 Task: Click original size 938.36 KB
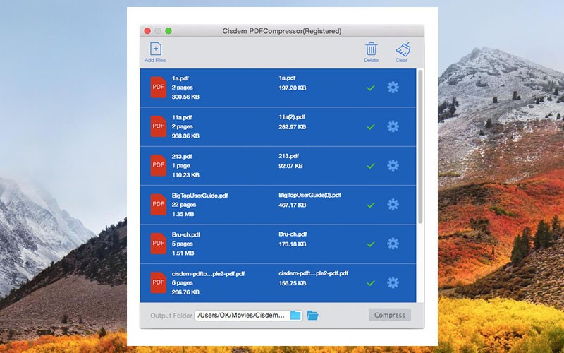pos(185,136)
